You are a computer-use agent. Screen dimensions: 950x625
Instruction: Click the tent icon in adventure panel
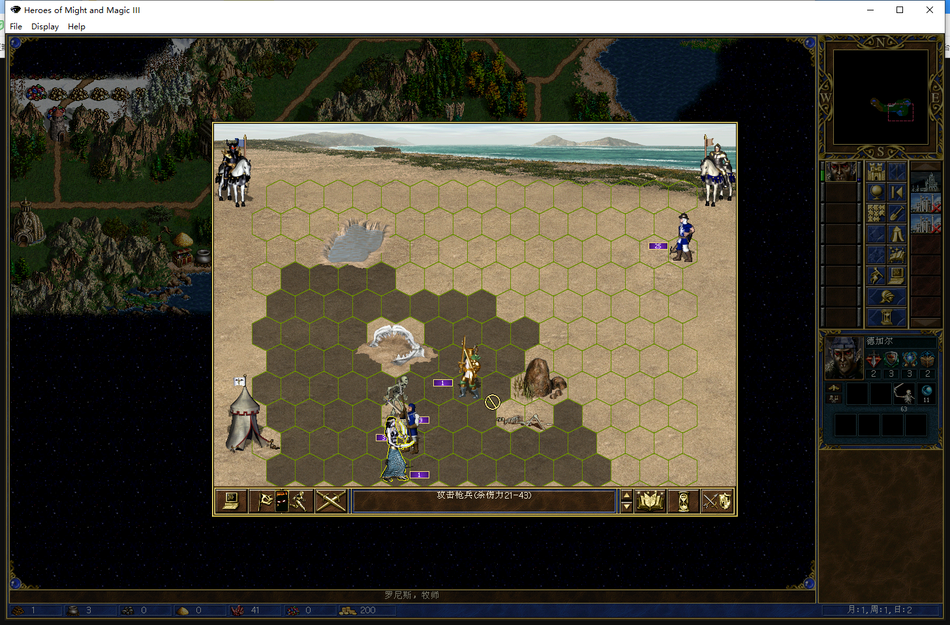click(x=896, y=233)
